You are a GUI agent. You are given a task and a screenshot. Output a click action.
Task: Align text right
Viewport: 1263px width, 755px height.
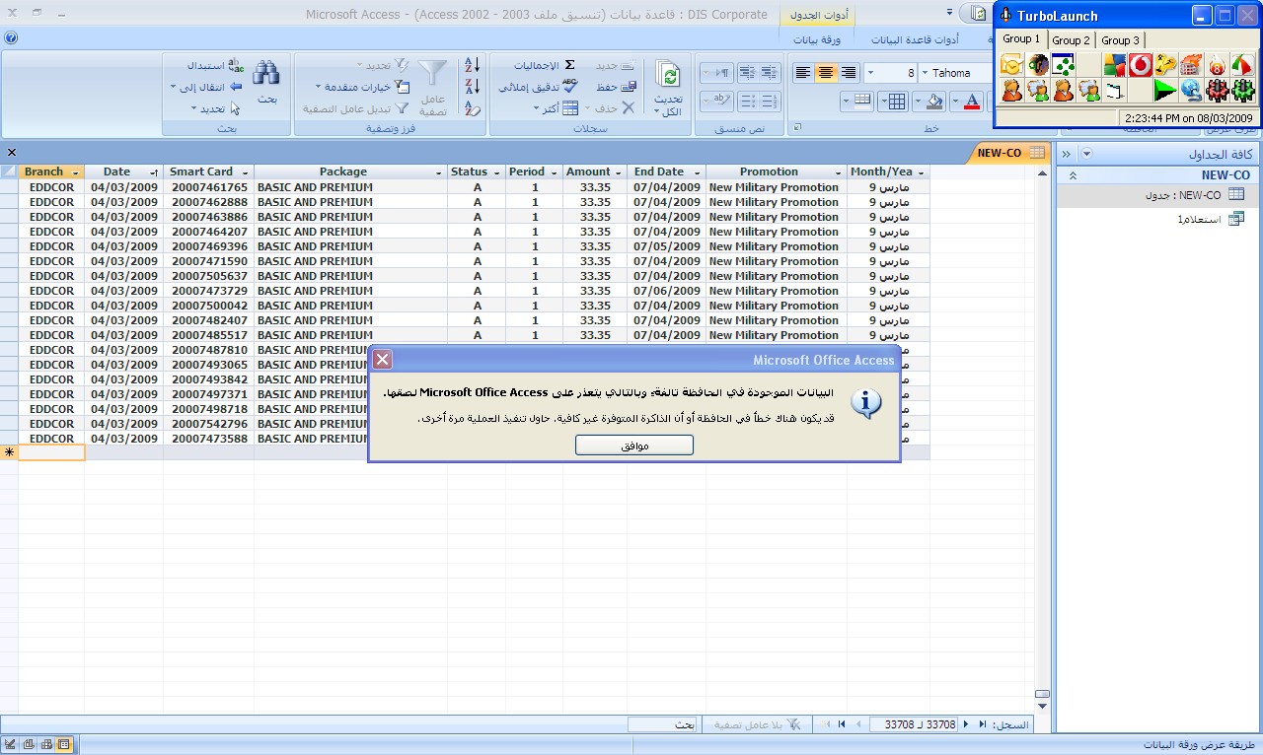(849, 73)
